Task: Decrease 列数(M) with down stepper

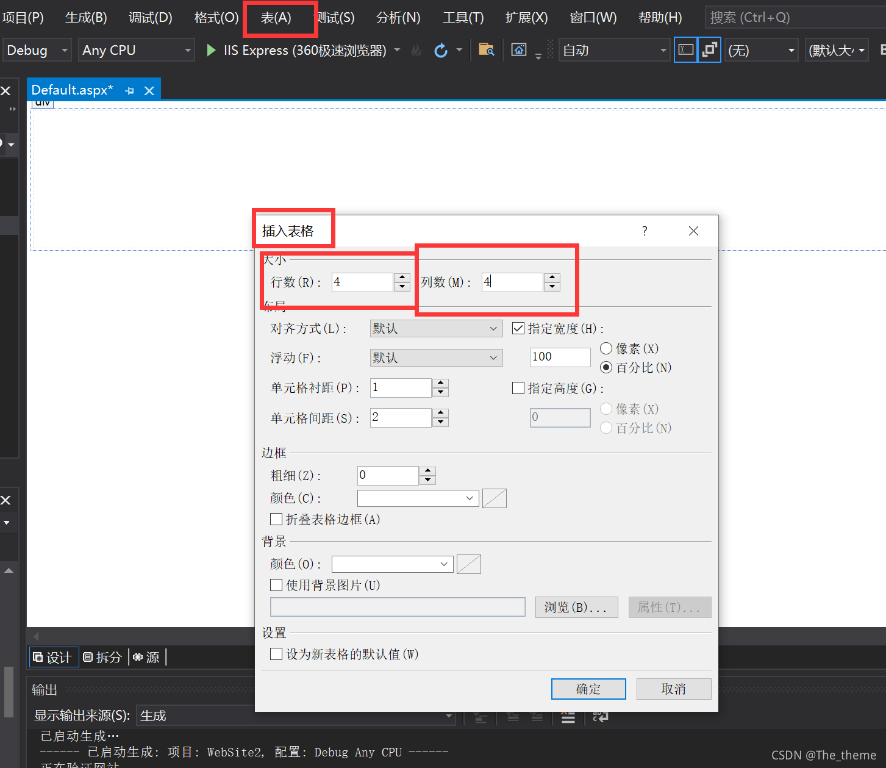Action: [x=552, y=287]
